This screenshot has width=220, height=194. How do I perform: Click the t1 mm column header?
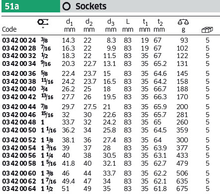coord(145,25)
